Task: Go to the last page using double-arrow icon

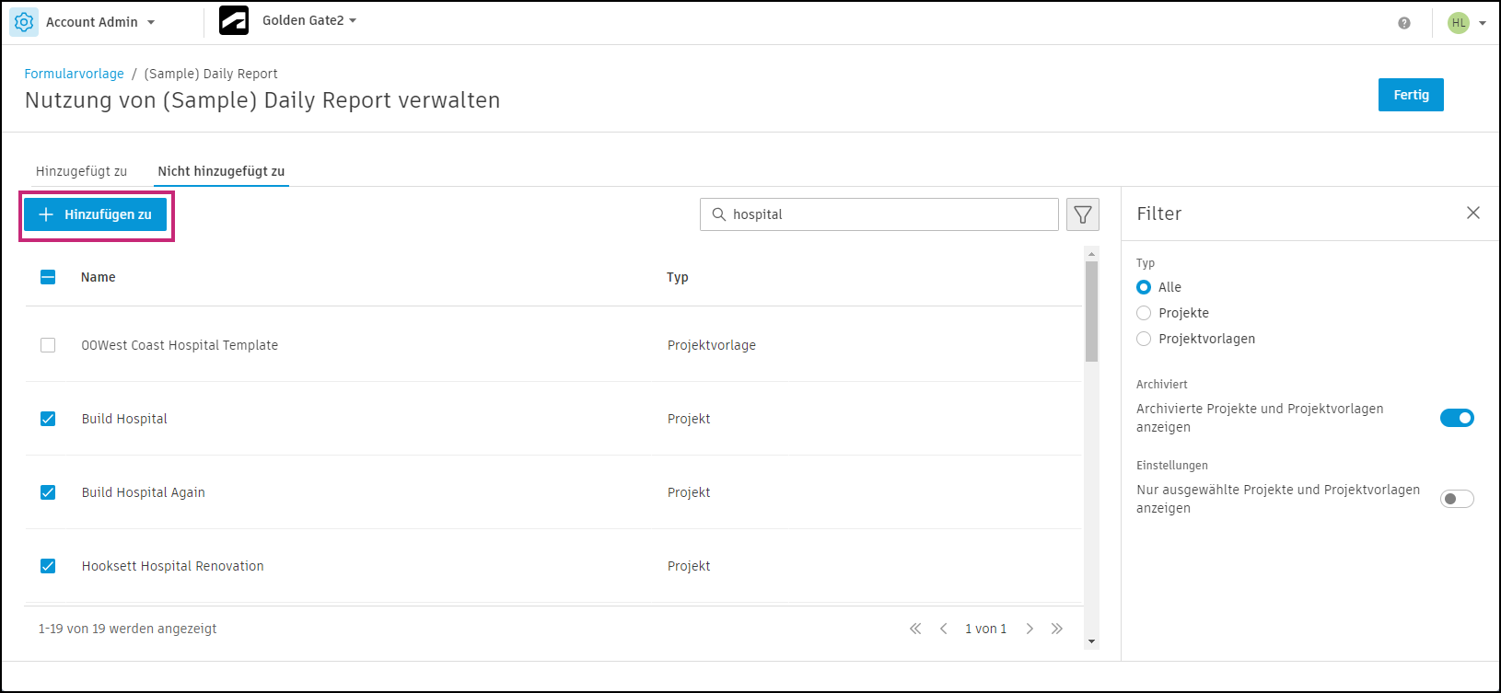Action: [x=1056, y=628]
